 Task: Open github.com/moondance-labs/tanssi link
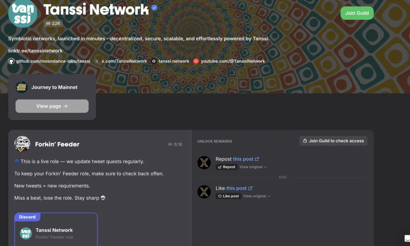click(x=53, y=61)
